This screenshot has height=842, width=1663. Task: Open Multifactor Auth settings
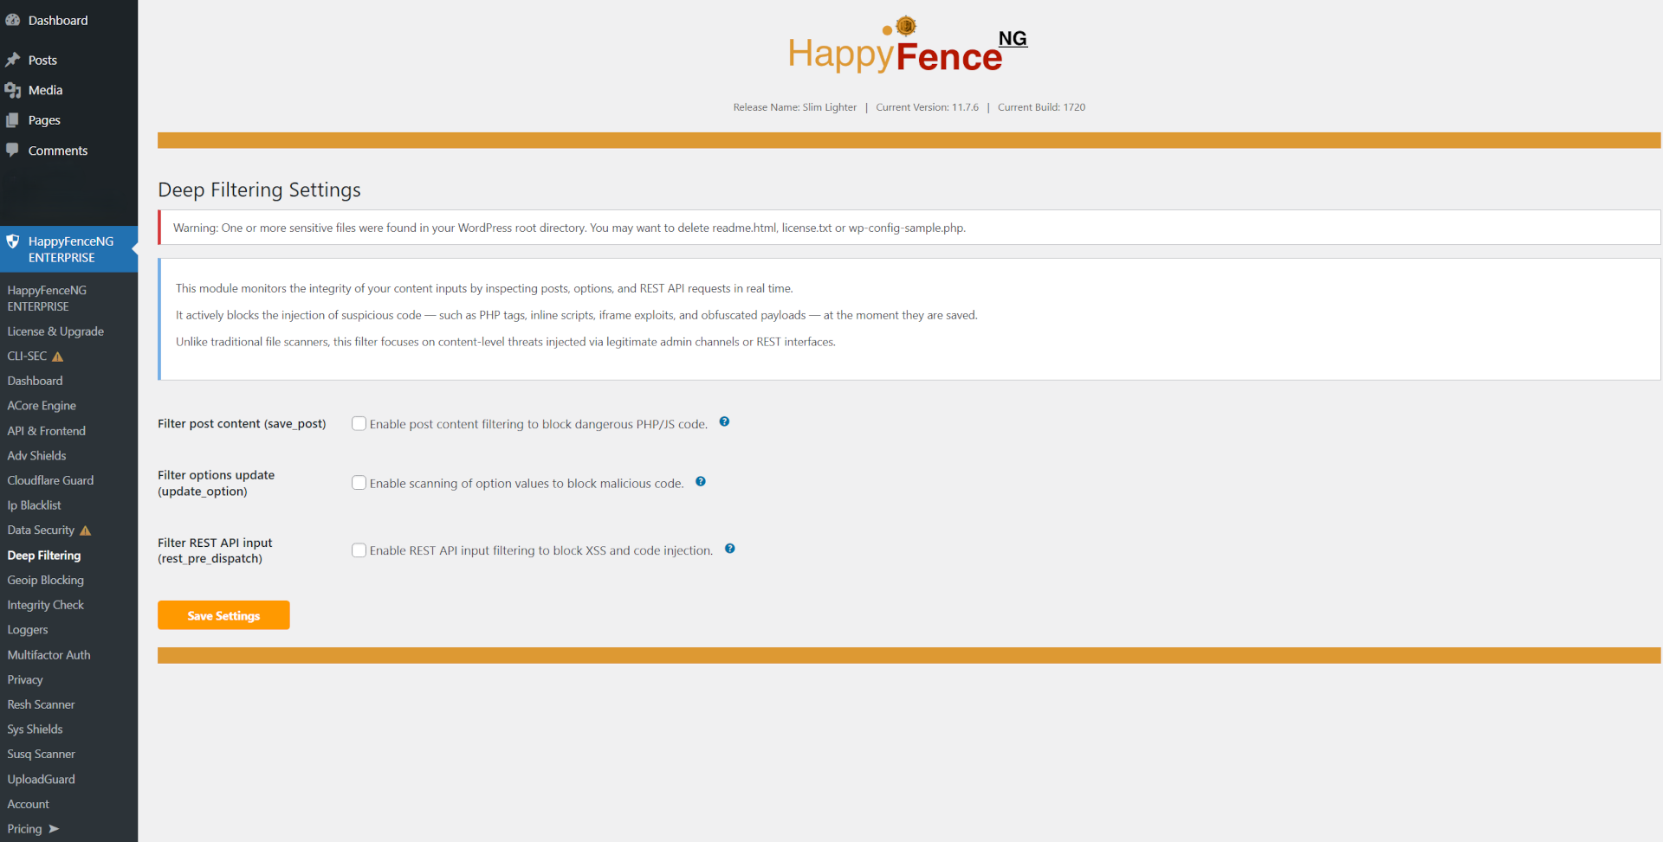49,655
